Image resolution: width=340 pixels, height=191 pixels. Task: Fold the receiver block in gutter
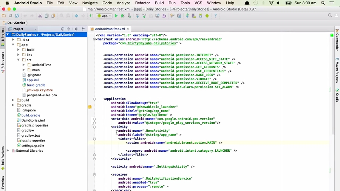tap(94, 174)
